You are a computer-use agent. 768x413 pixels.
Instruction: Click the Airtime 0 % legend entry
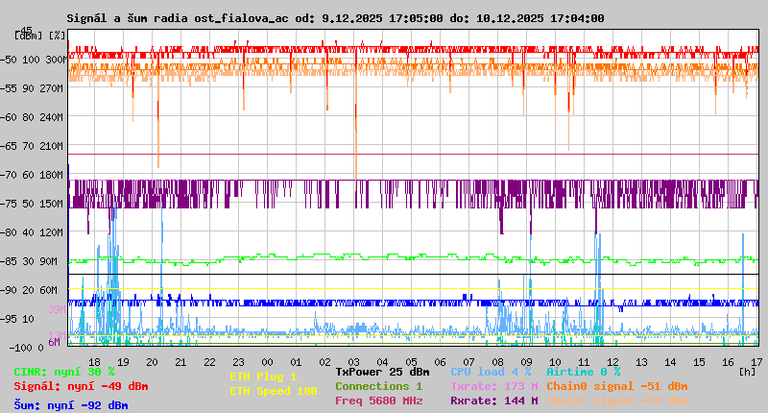pos(583,372)
